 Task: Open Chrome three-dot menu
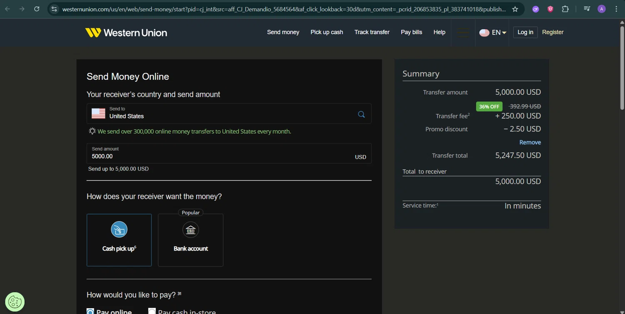tap(616, 9)
